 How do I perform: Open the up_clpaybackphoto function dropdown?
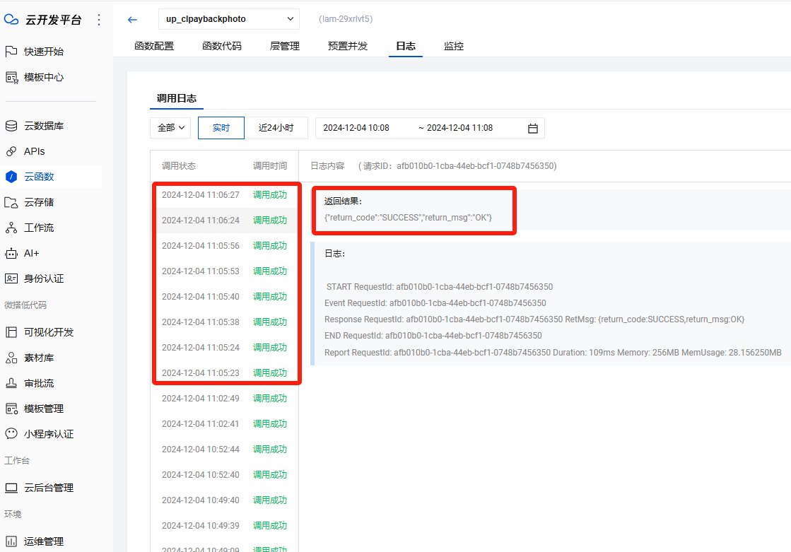229,19
